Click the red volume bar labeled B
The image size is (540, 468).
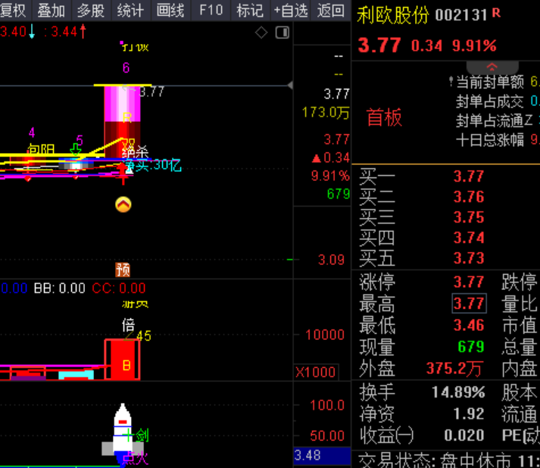coord(122,360)
